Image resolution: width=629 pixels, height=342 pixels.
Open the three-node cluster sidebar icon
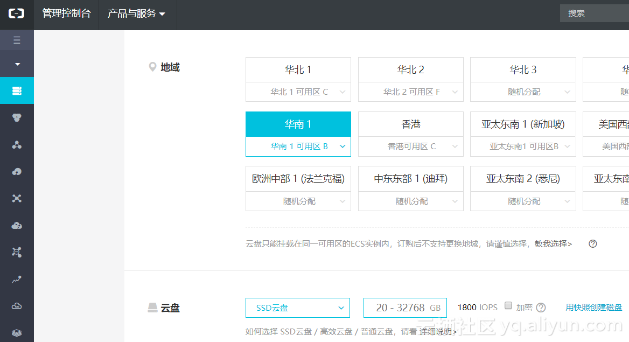tap(17, 145)
